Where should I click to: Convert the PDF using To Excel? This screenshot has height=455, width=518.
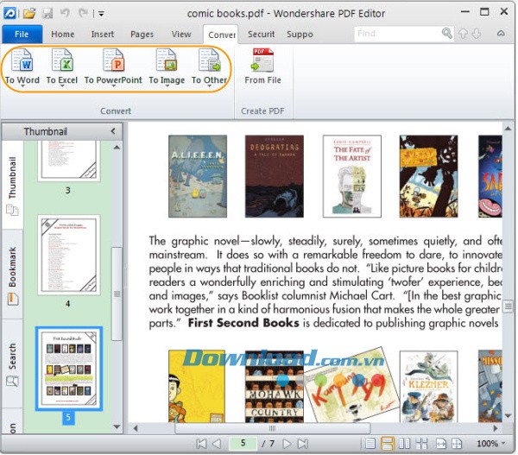[x=62, y=60]
